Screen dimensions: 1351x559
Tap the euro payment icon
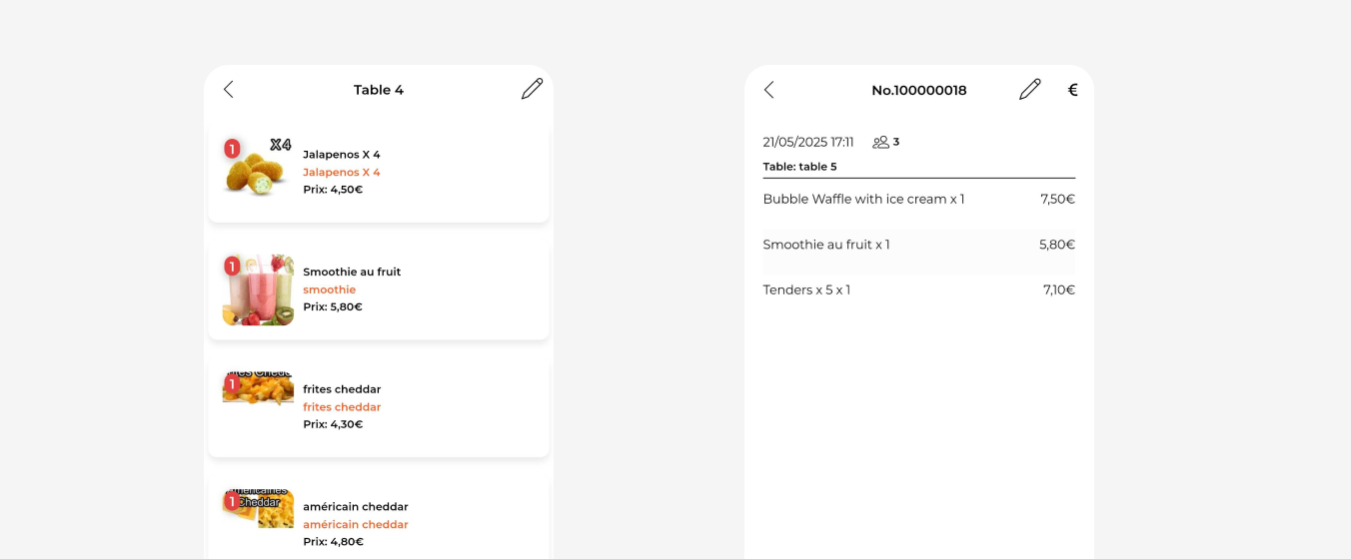(1073, 90)
